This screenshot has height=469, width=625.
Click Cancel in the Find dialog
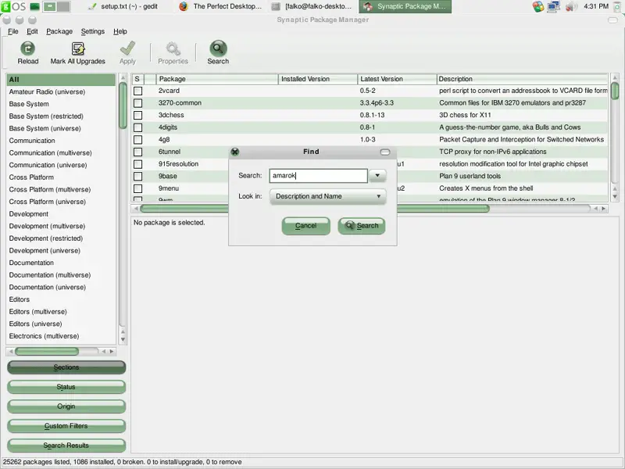click(x=305, y=226)
